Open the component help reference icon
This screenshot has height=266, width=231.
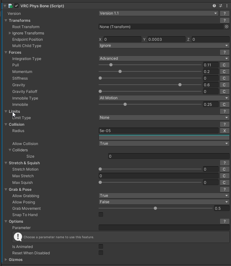pyautogui.click(x=214, y=6)
